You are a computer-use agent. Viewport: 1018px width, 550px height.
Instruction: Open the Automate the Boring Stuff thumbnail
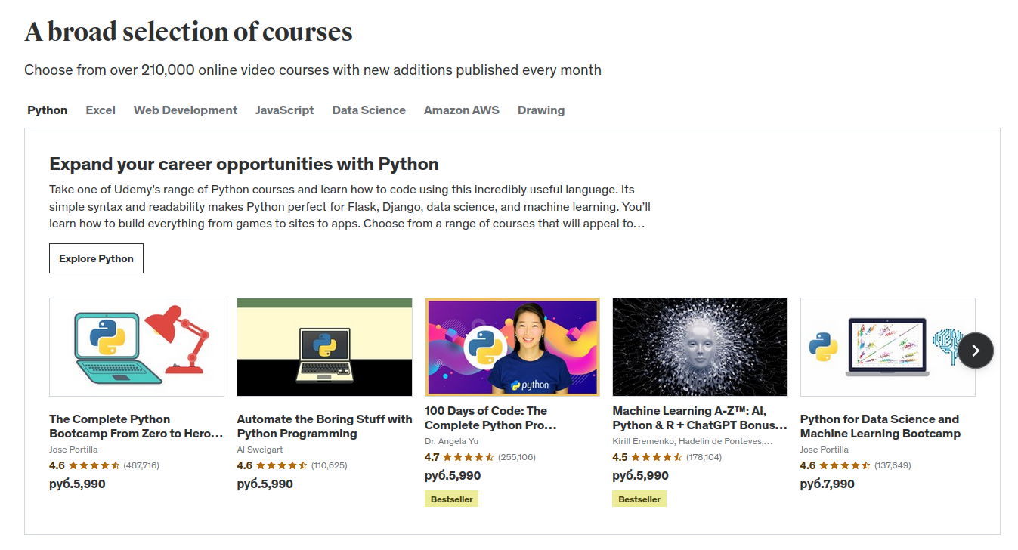(x=324, y=347)
